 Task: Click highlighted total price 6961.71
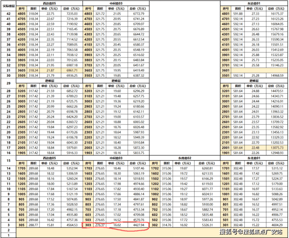tap(72, 70)
